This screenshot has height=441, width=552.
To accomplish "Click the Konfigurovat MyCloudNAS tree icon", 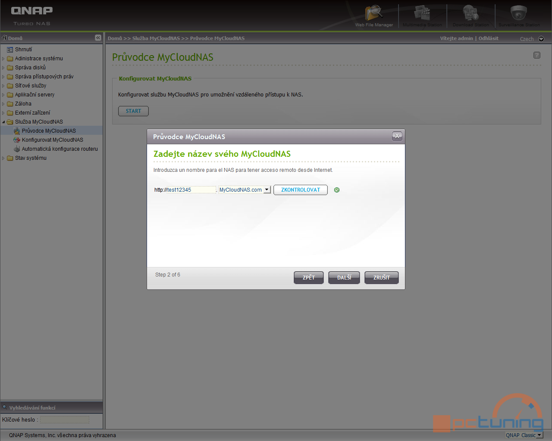I will pyautogui.click(x=17, y=140).
